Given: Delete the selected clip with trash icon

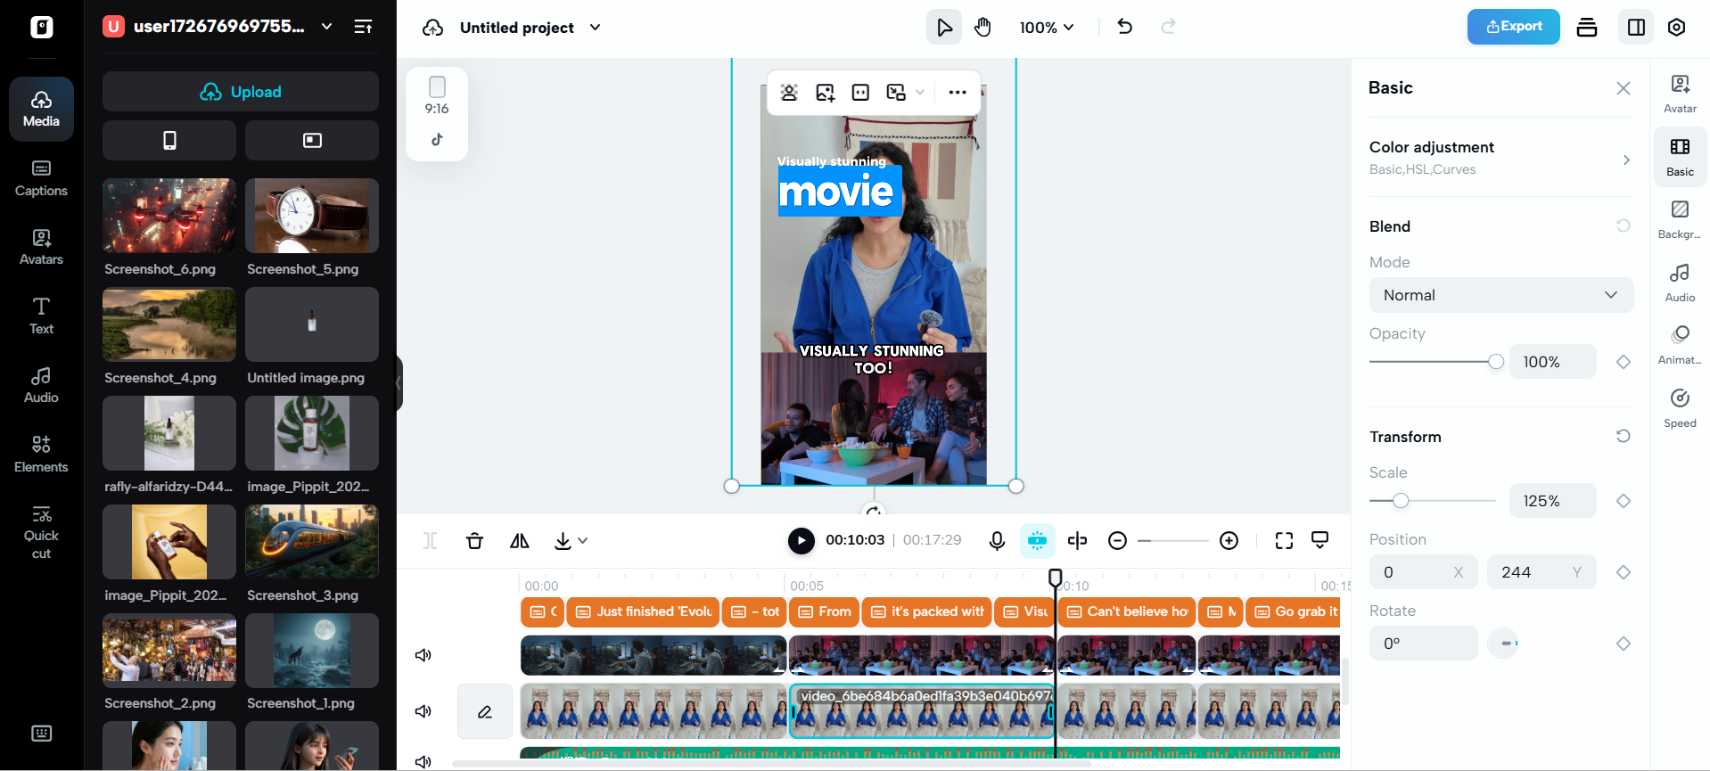Looking at the screenshot, I should tap(474, 541).
